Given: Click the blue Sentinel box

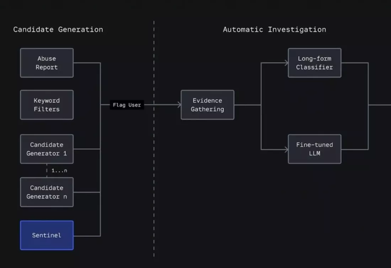Looking at the screenshot, I should click(47, 235).
